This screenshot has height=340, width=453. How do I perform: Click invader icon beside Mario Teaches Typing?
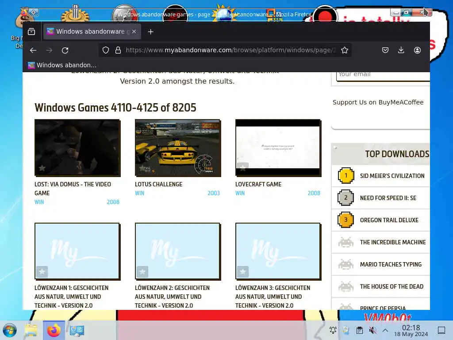point(346,264)
